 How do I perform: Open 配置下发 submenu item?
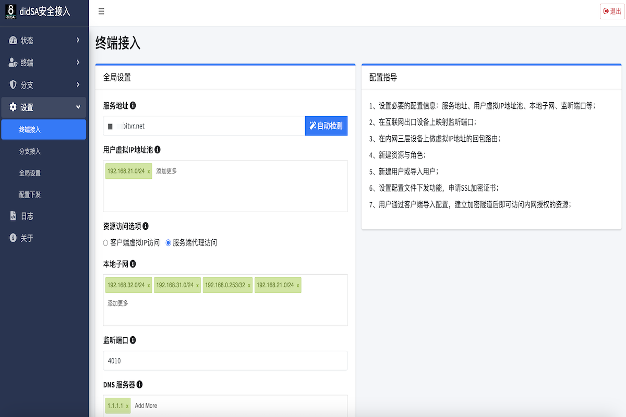30,195
